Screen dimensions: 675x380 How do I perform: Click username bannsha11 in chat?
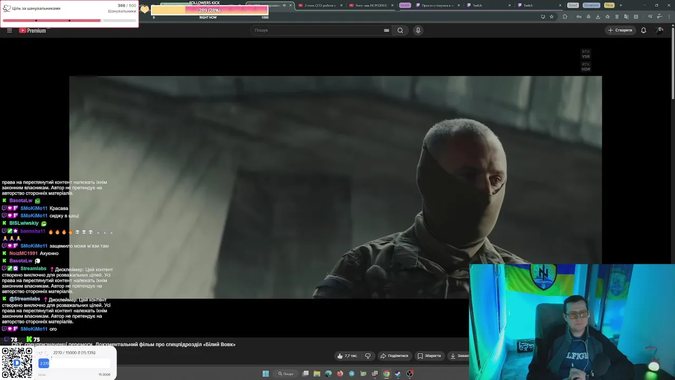33,231
